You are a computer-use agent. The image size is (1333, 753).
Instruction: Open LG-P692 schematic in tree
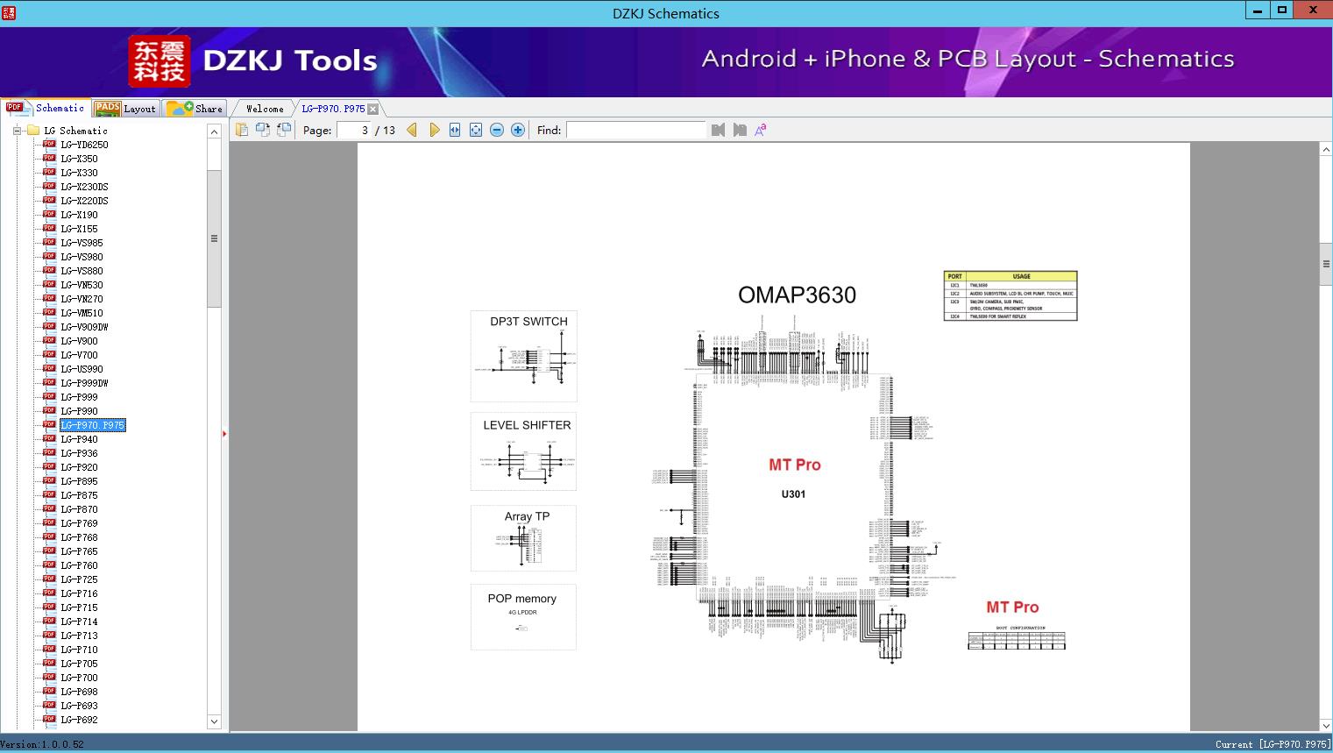coord(79,720)
